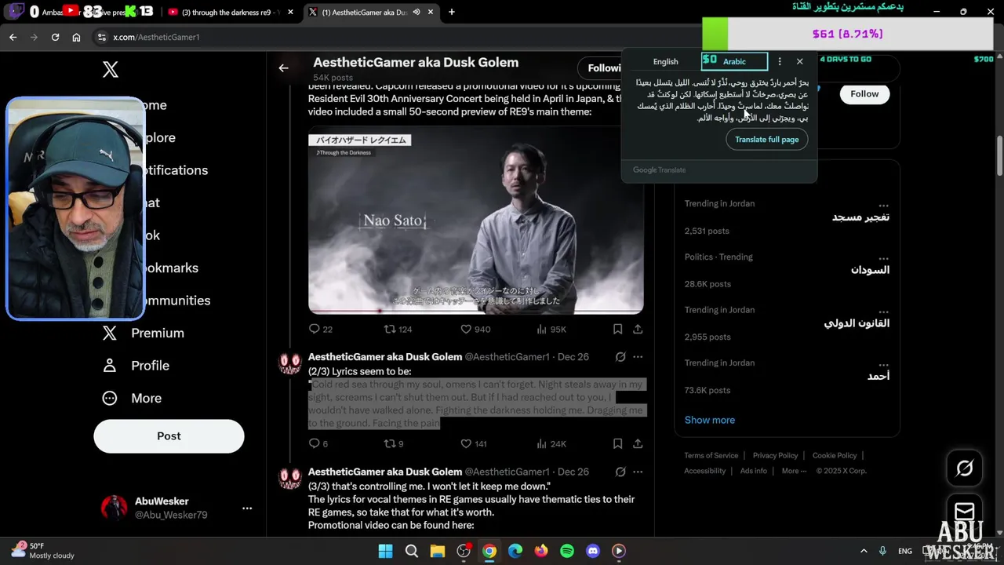Select English in Google Translate popup
The width and height of the screenshot is (1004, 565).
[665, 61]
